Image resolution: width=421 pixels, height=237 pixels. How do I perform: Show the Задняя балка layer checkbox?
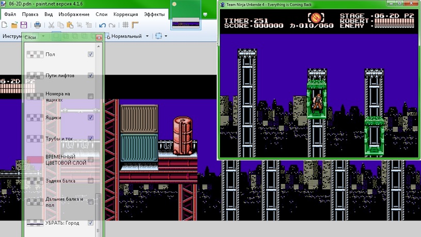coord(90,180)
